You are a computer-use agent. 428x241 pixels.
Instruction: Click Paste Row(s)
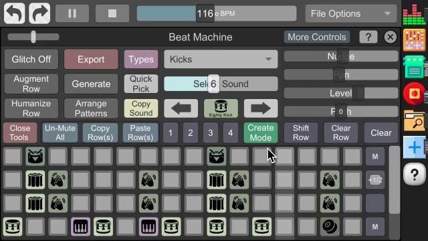pos(140,133)
